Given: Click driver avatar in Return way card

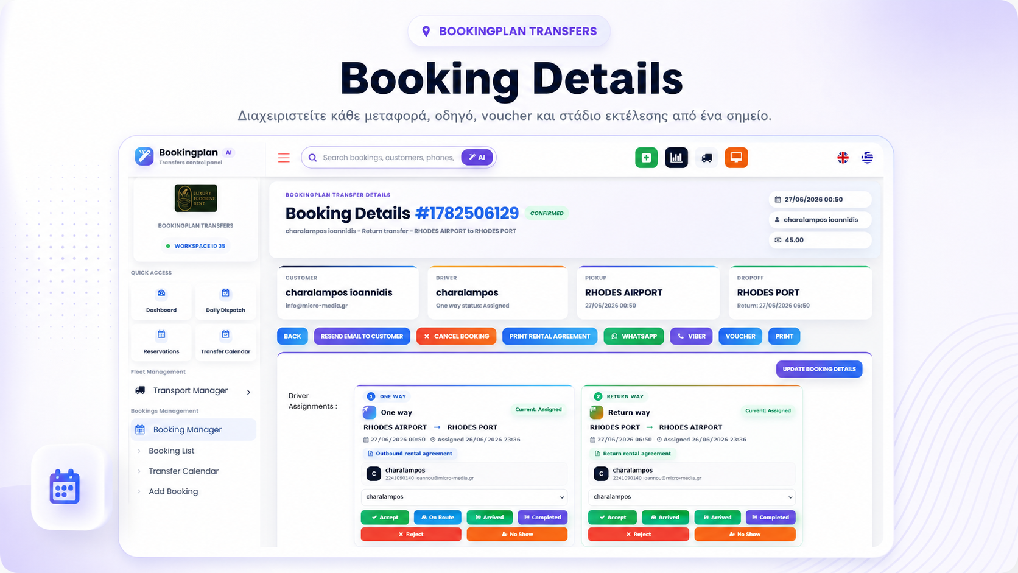Looking at the screenshot, I should coord(601,473).
